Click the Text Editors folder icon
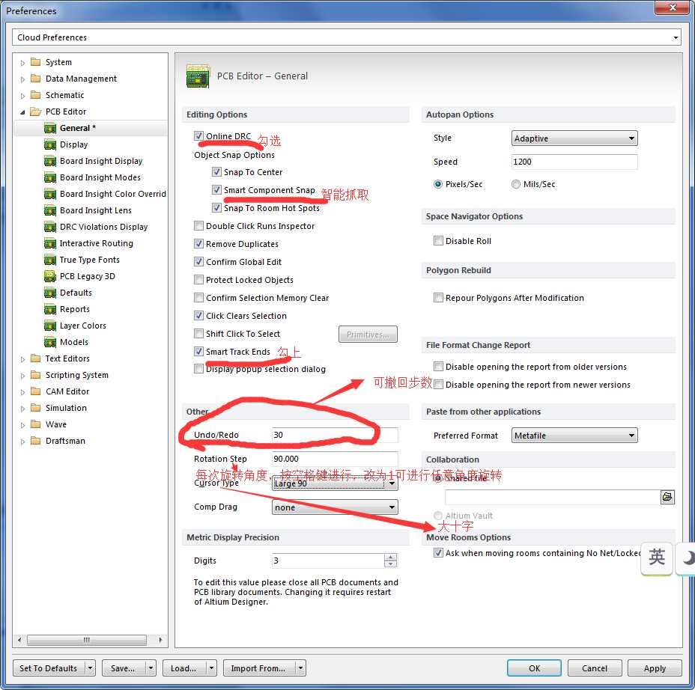695x690 pixels. tap(35, 358)
